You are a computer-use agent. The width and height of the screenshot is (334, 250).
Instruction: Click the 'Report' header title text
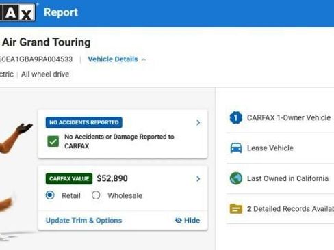[61, 12]
